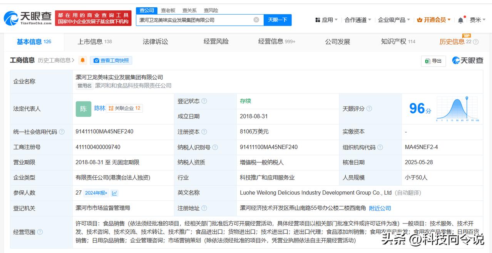Click 人员规模 value 小于50人
The width and height of the screenshot is (492, 253).
[x=416, y=178]
